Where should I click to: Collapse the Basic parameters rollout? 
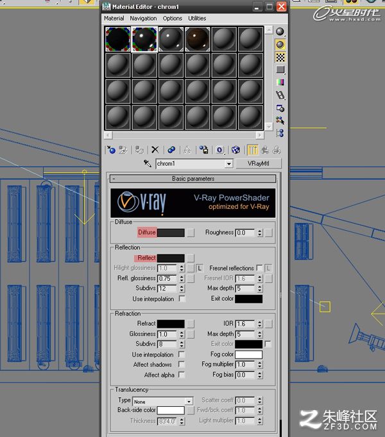[193, 179]
